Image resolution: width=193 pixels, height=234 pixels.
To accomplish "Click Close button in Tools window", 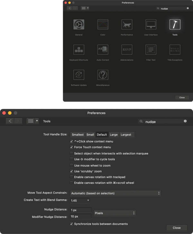I will [177, 228].
